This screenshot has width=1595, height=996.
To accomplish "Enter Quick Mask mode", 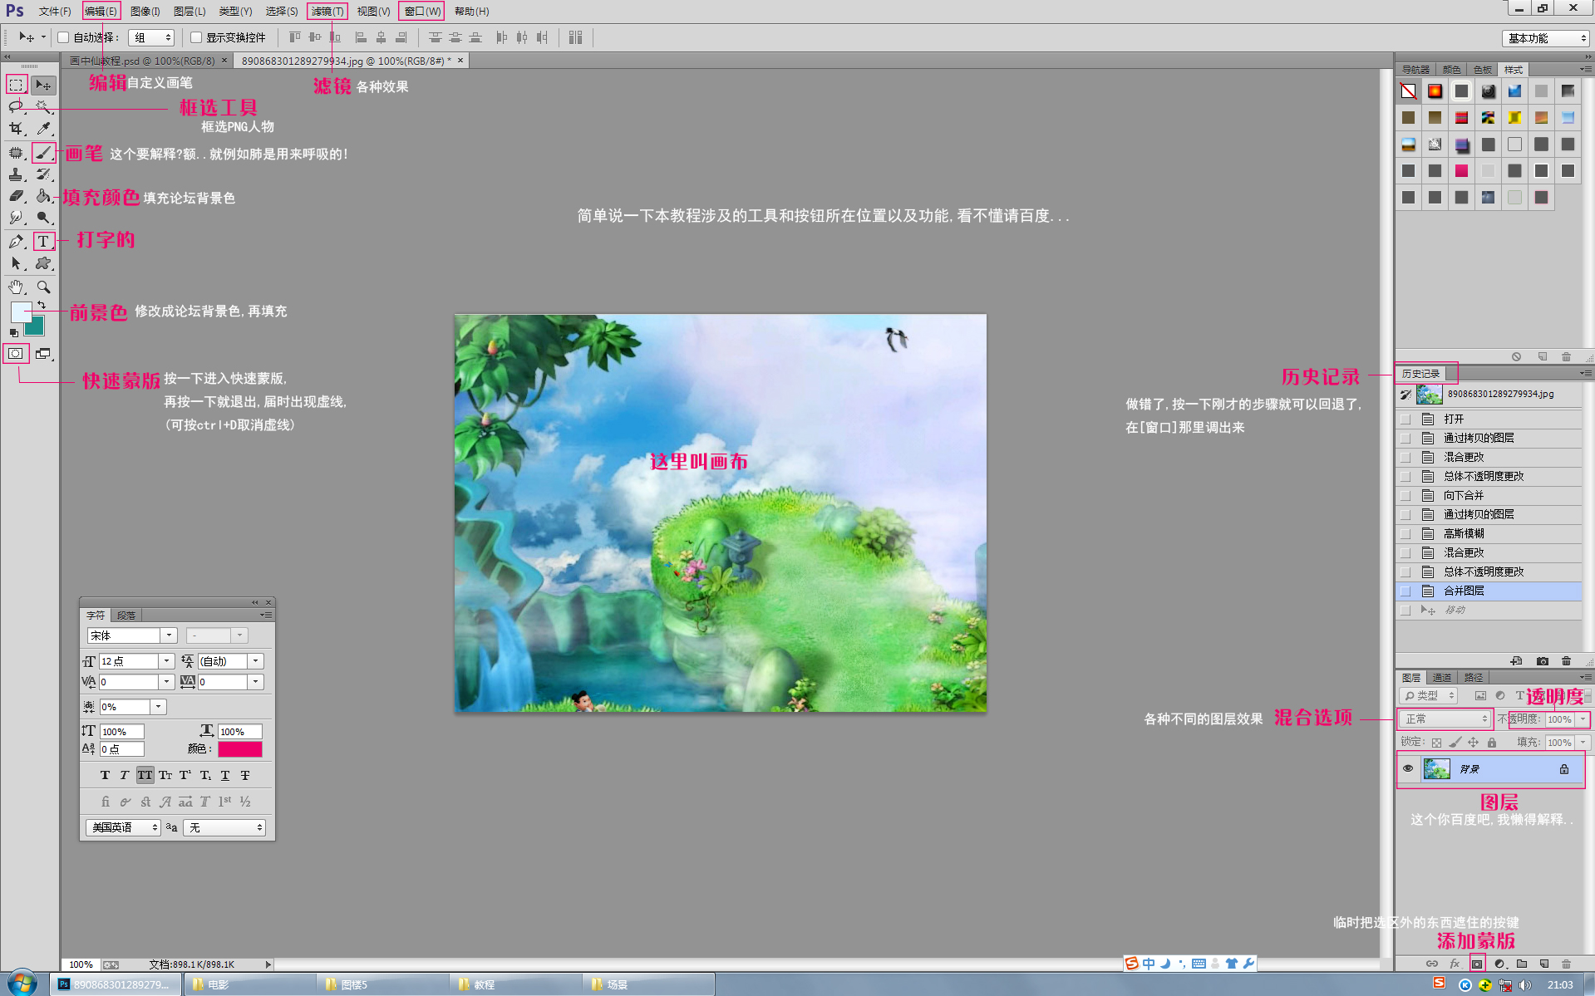I will pos(16,354).
